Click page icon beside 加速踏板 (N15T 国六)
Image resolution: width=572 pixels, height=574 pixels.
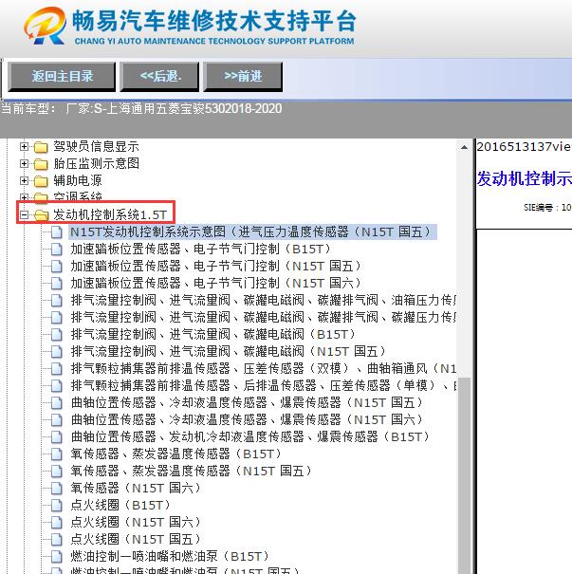tap(56, 284)
